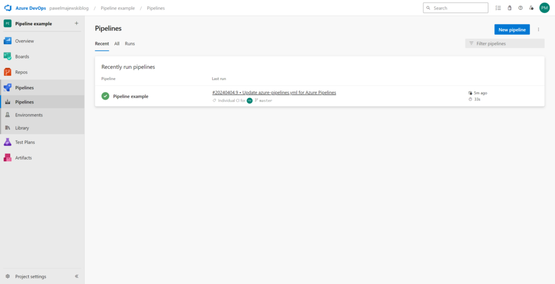This screenshot has width=555, height=284.
Task: Click the Individual CI for label
Action: (x=231, y=101)
